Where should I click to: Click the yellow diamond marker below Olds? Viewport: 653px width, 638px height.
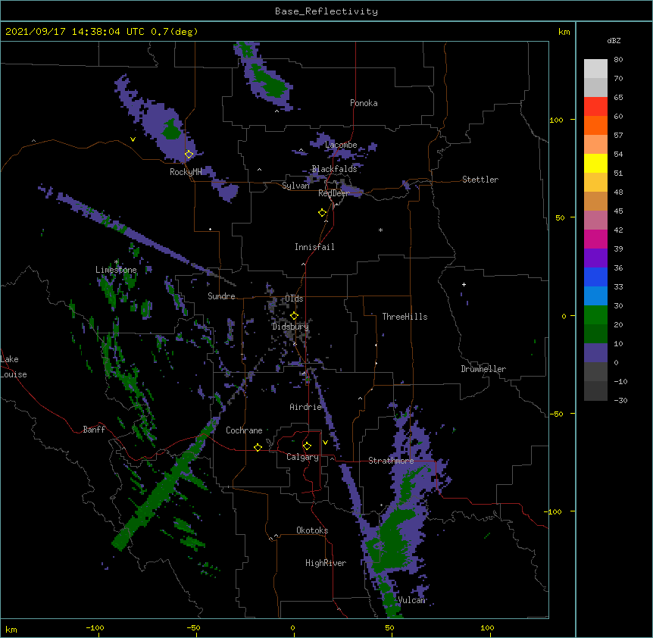[294, 316]
